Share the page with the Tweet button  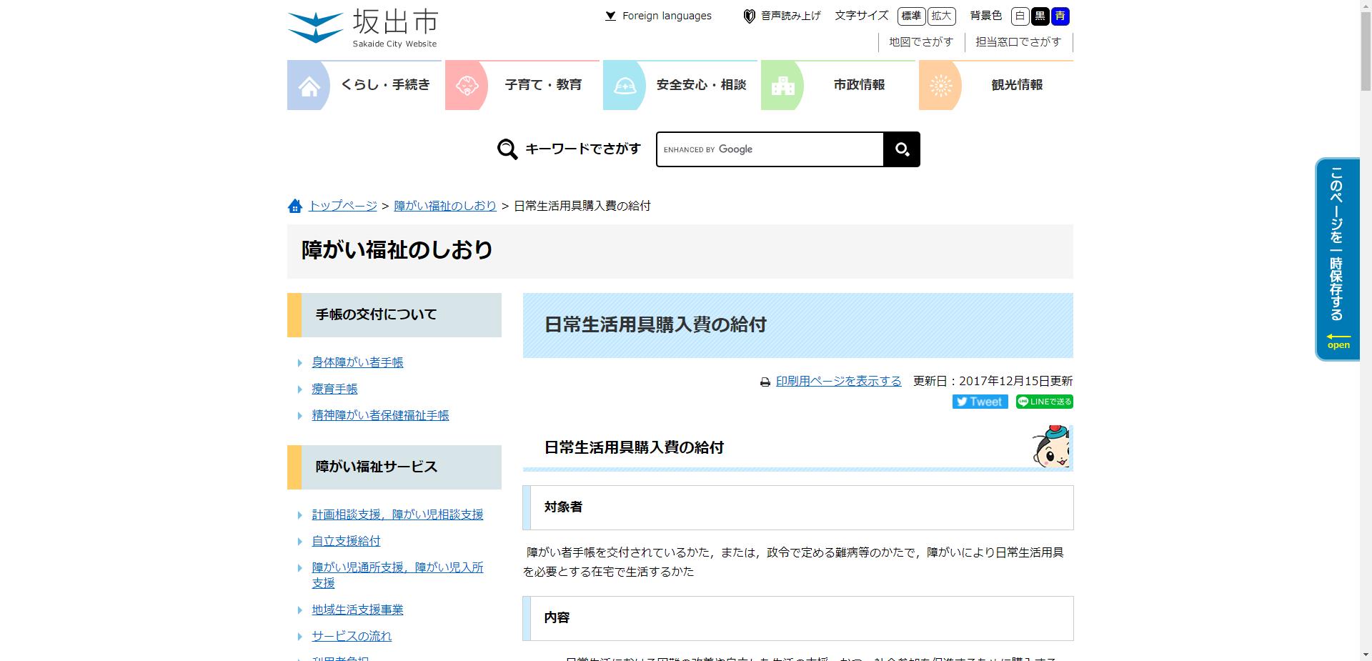pos(980,402)
